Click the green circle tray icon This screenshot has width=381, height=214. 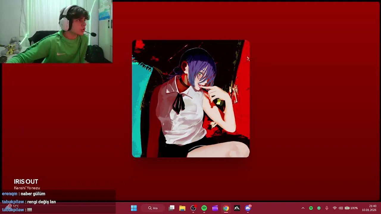(x=319, y=208)
